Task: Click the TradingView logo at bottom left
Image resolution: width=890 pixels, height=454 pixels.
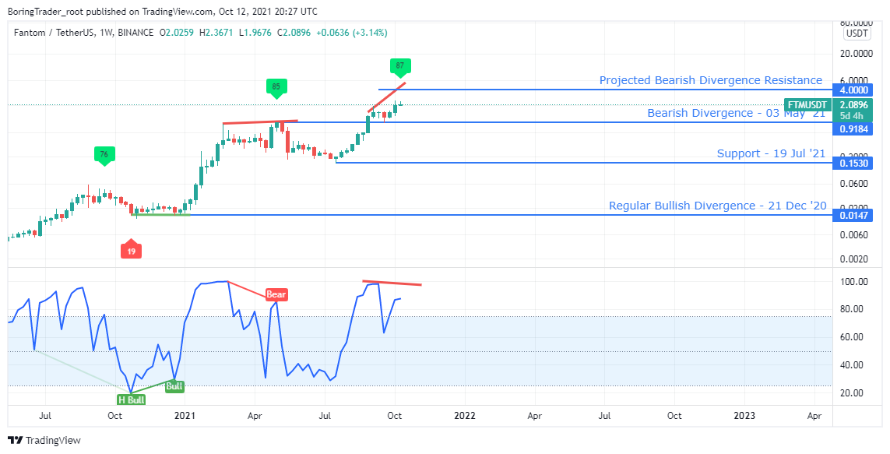Action: click(44, 440)
